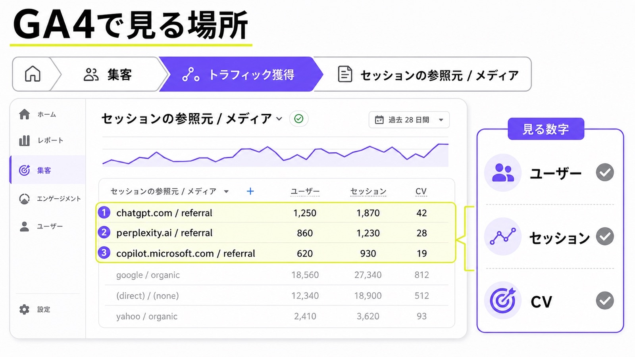Image resolution: width=635 pixels, height=357 pixels.
Task: Open the 過去 28 日間 date range dropdown
Action: tap(409, 120)
